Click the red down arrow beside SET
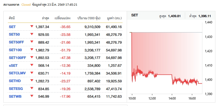Image resolution: width=218 pixels, height=106 pixels. tap(32, 26)
